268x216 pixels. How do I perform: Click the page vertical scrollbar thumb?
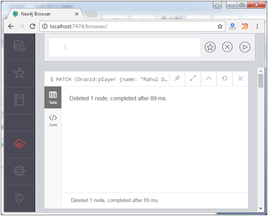261,81
